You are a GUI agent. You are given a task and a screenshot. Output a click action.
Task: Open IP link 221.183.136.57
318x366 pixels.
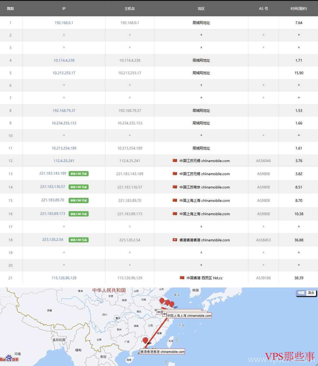click(x=53, y=187)
